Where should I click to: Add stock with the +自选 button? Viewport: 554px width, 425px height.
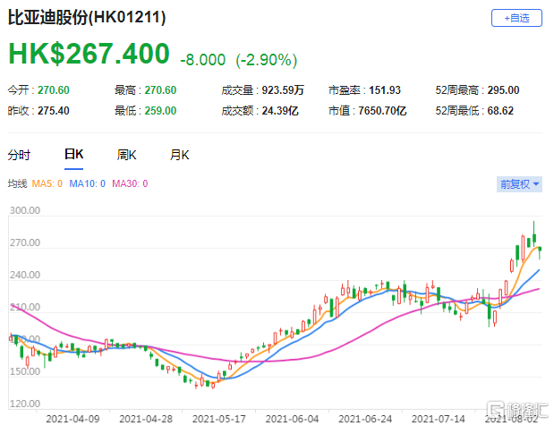(516, 18)
